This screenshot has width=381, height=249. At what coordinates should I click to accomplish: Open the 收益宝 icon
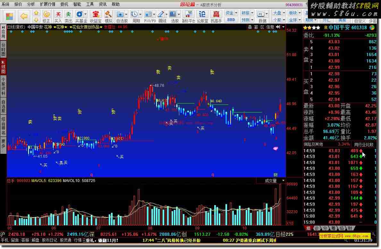coord(96,14)
